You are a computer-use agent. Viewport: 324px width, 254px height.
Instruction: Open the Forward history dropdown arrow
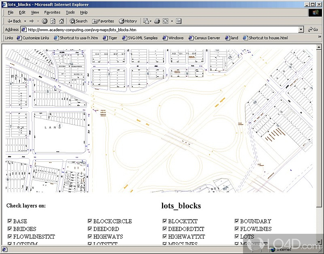[x=38, y=21]
